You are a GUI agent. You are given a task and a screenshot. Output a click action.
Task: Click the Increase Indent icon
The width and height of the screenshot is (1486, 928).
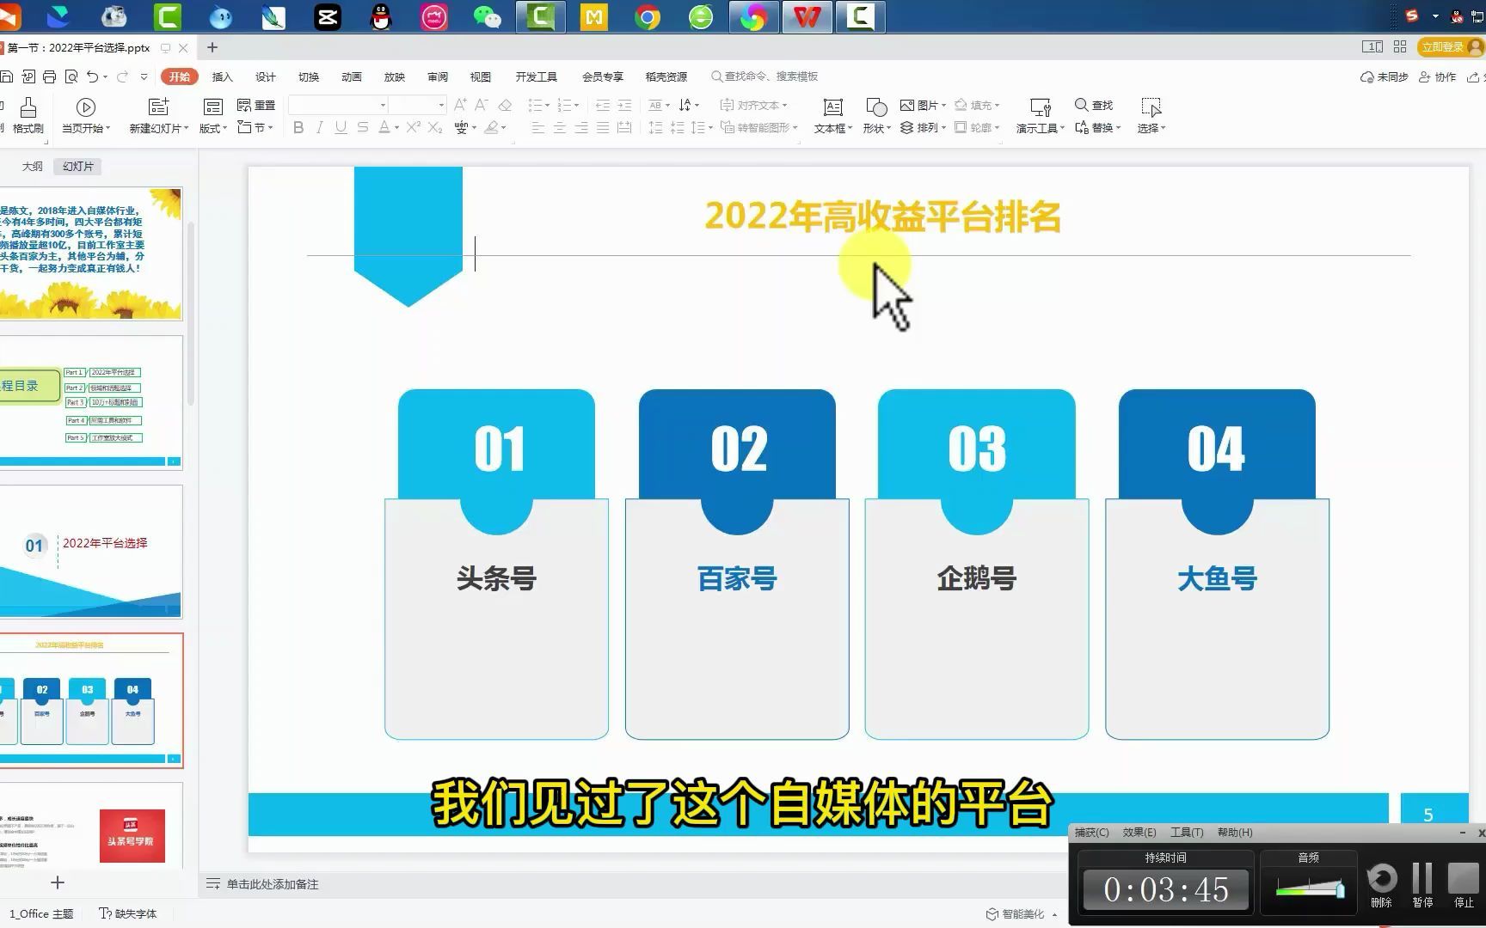(x=624, y=105)
